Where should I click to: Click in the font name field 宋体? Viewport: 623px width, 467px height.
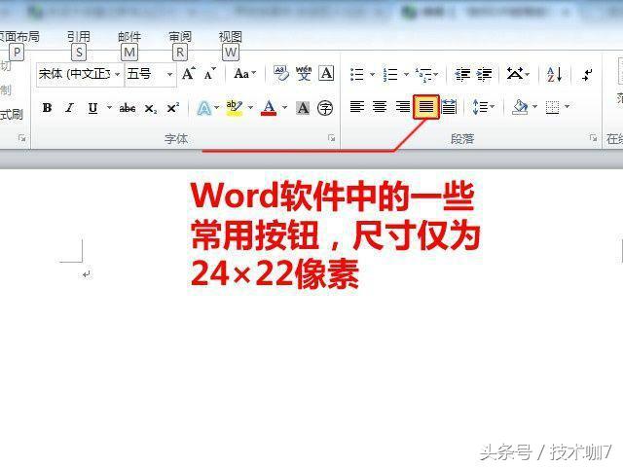click(x=75, y=74)
